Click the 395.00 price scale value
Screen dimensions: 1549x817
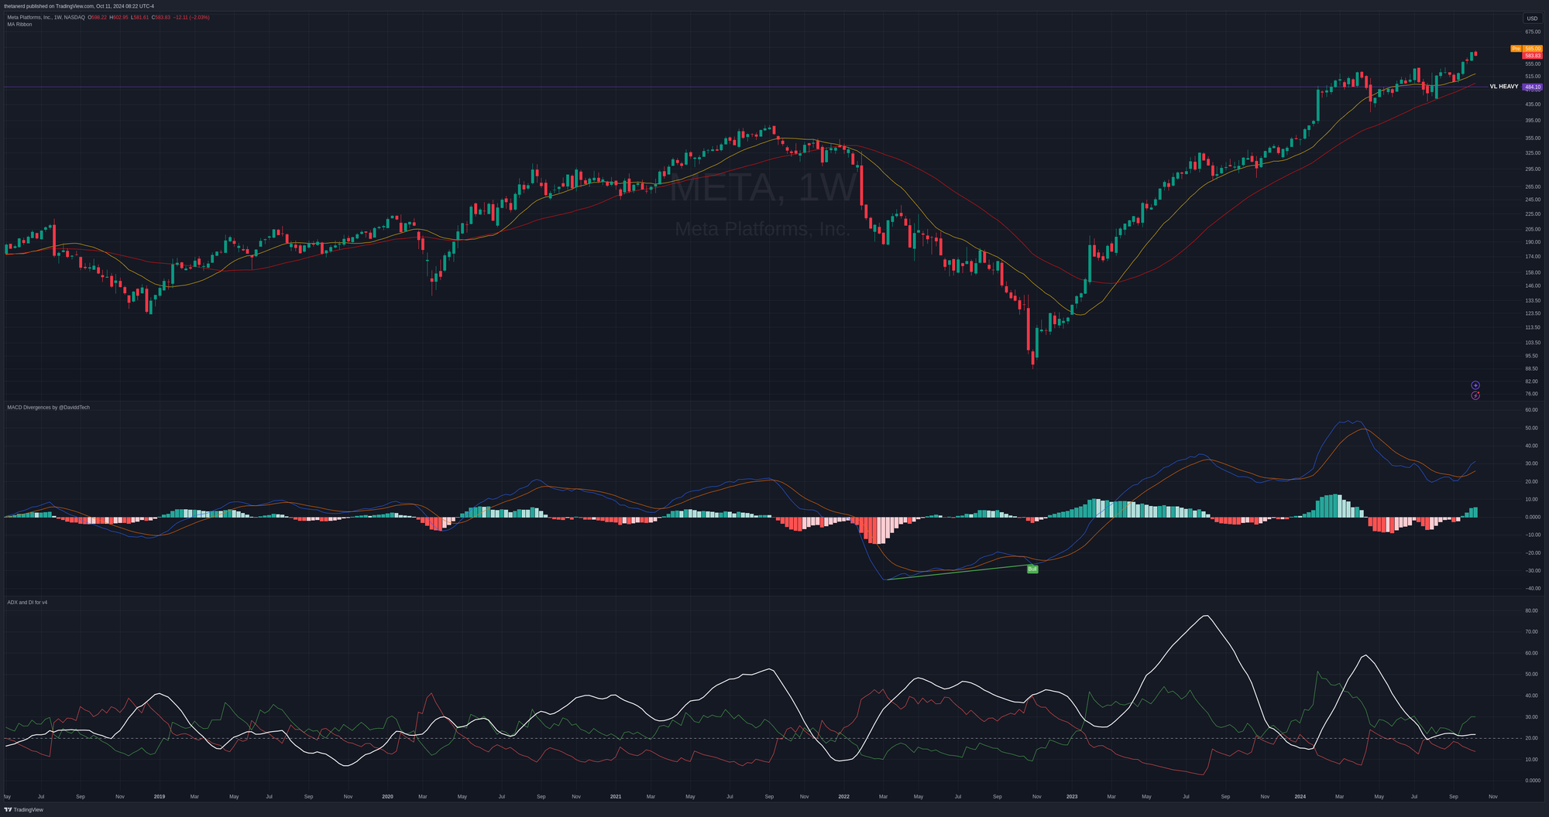(x=1533, y=121)
